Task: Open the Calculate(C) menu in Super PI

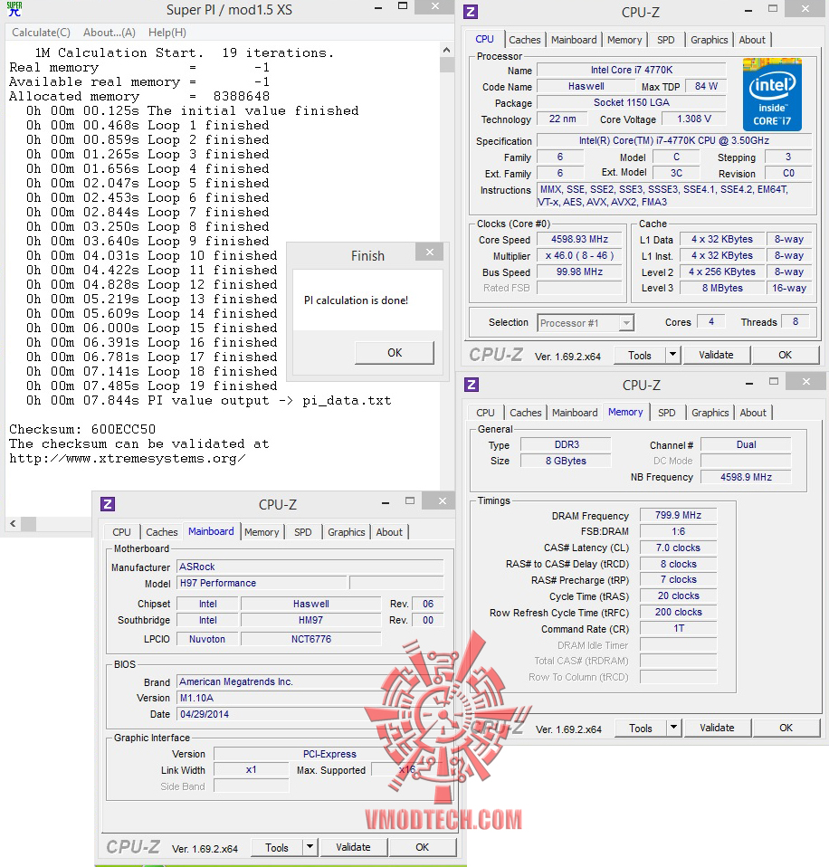Action: (41, 33)
